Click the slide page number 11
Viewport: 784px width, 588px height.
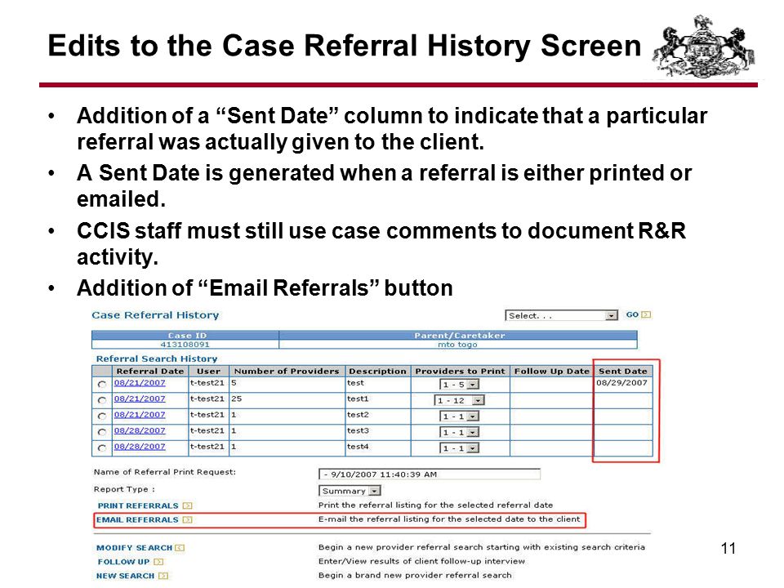[x=728, y=549]
